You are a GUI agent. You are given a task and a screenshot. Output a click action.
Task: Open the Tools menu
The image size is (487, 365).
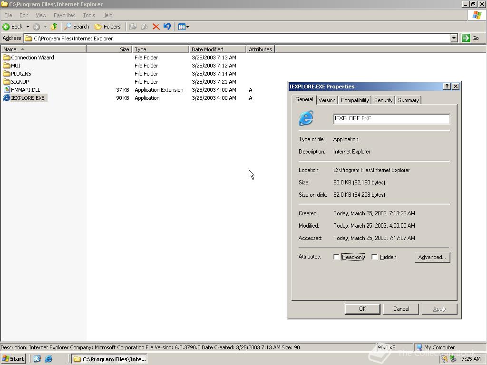pyautogui.click(x=88, y=15)
